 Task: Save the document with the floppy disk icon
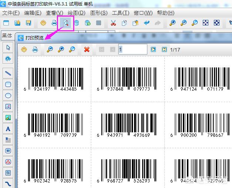coord(28,23)
